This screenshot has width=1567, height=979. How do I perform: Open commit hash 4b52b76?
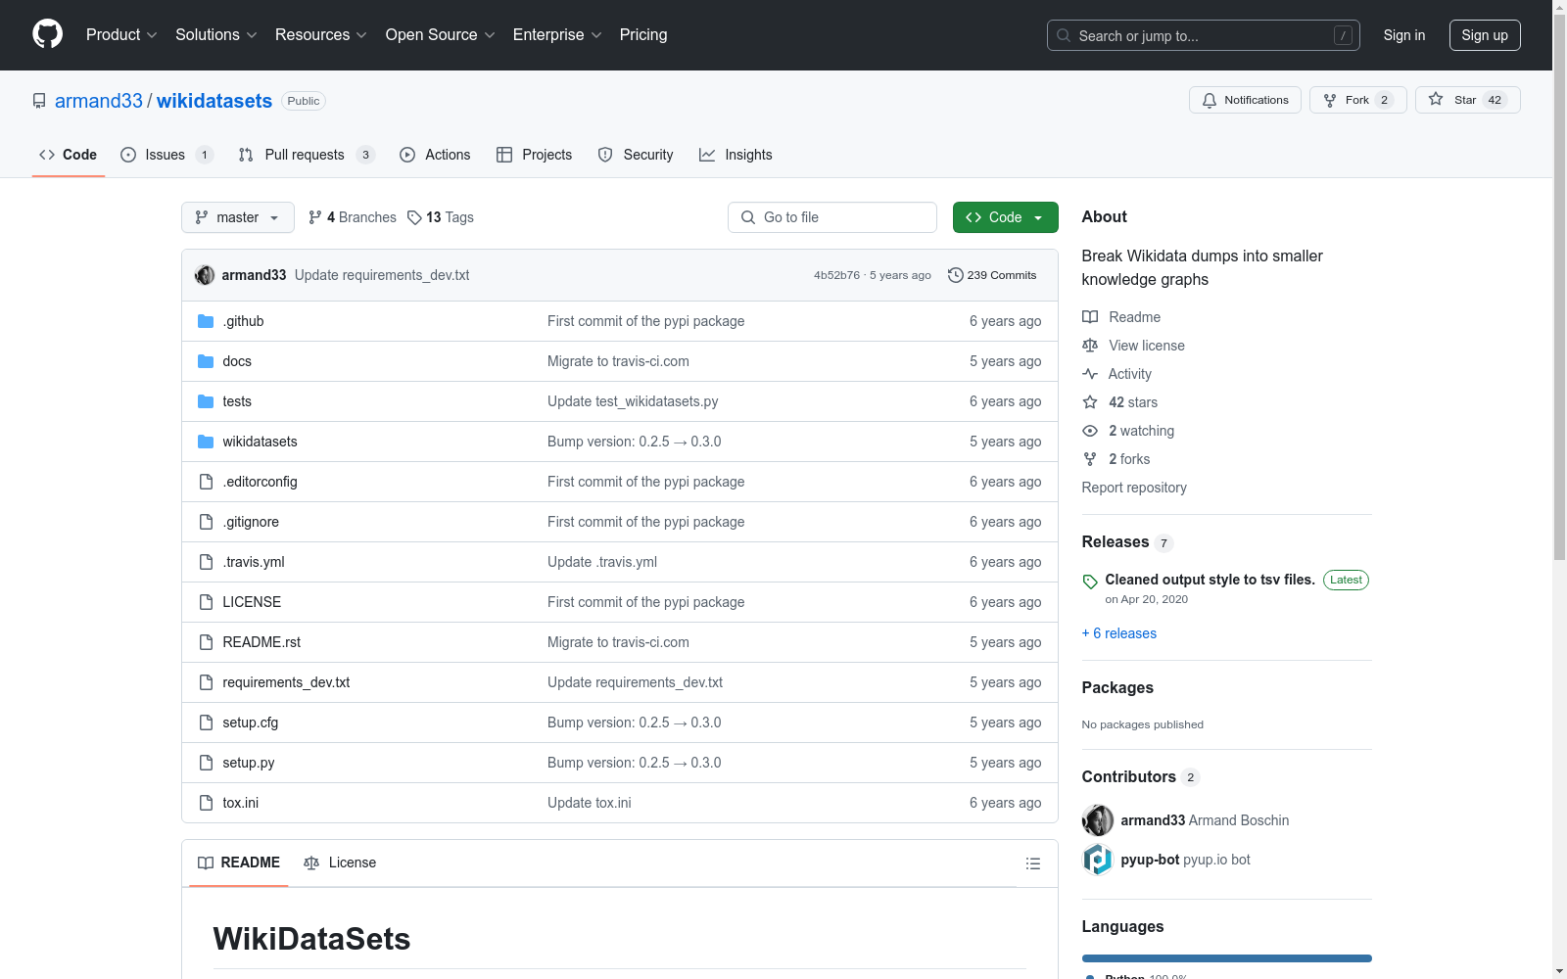click(836, 275)
